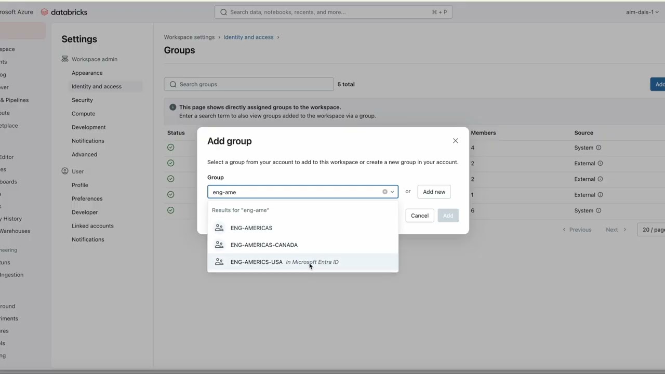Image resolution: width=665 pixels, height=374 pixels.
Task: Clear the group search text icon
Action: pyautogui.click(x=385, y=192)
